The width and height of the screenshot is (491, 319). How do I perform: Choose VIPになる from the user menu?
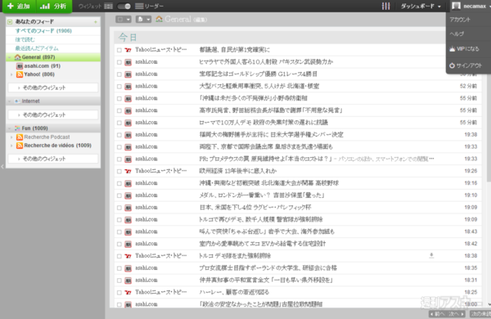coord(464,49)
